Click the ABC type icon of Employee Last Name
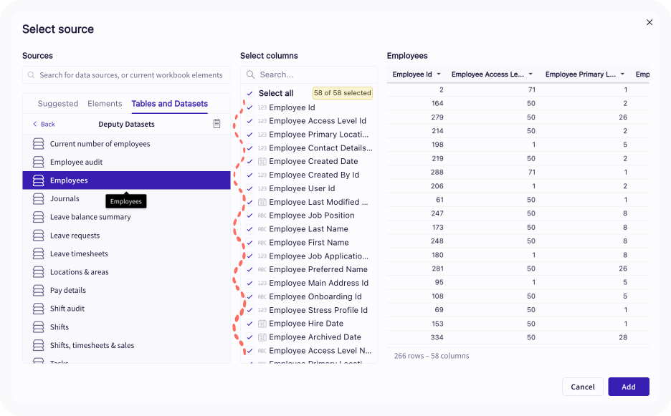The width and height of the screenshot is (671, 416). [x=262, y=229]
